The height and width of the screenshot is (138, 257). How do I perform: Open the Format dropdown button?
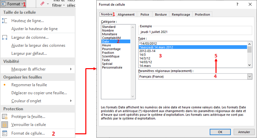(13, 4)
